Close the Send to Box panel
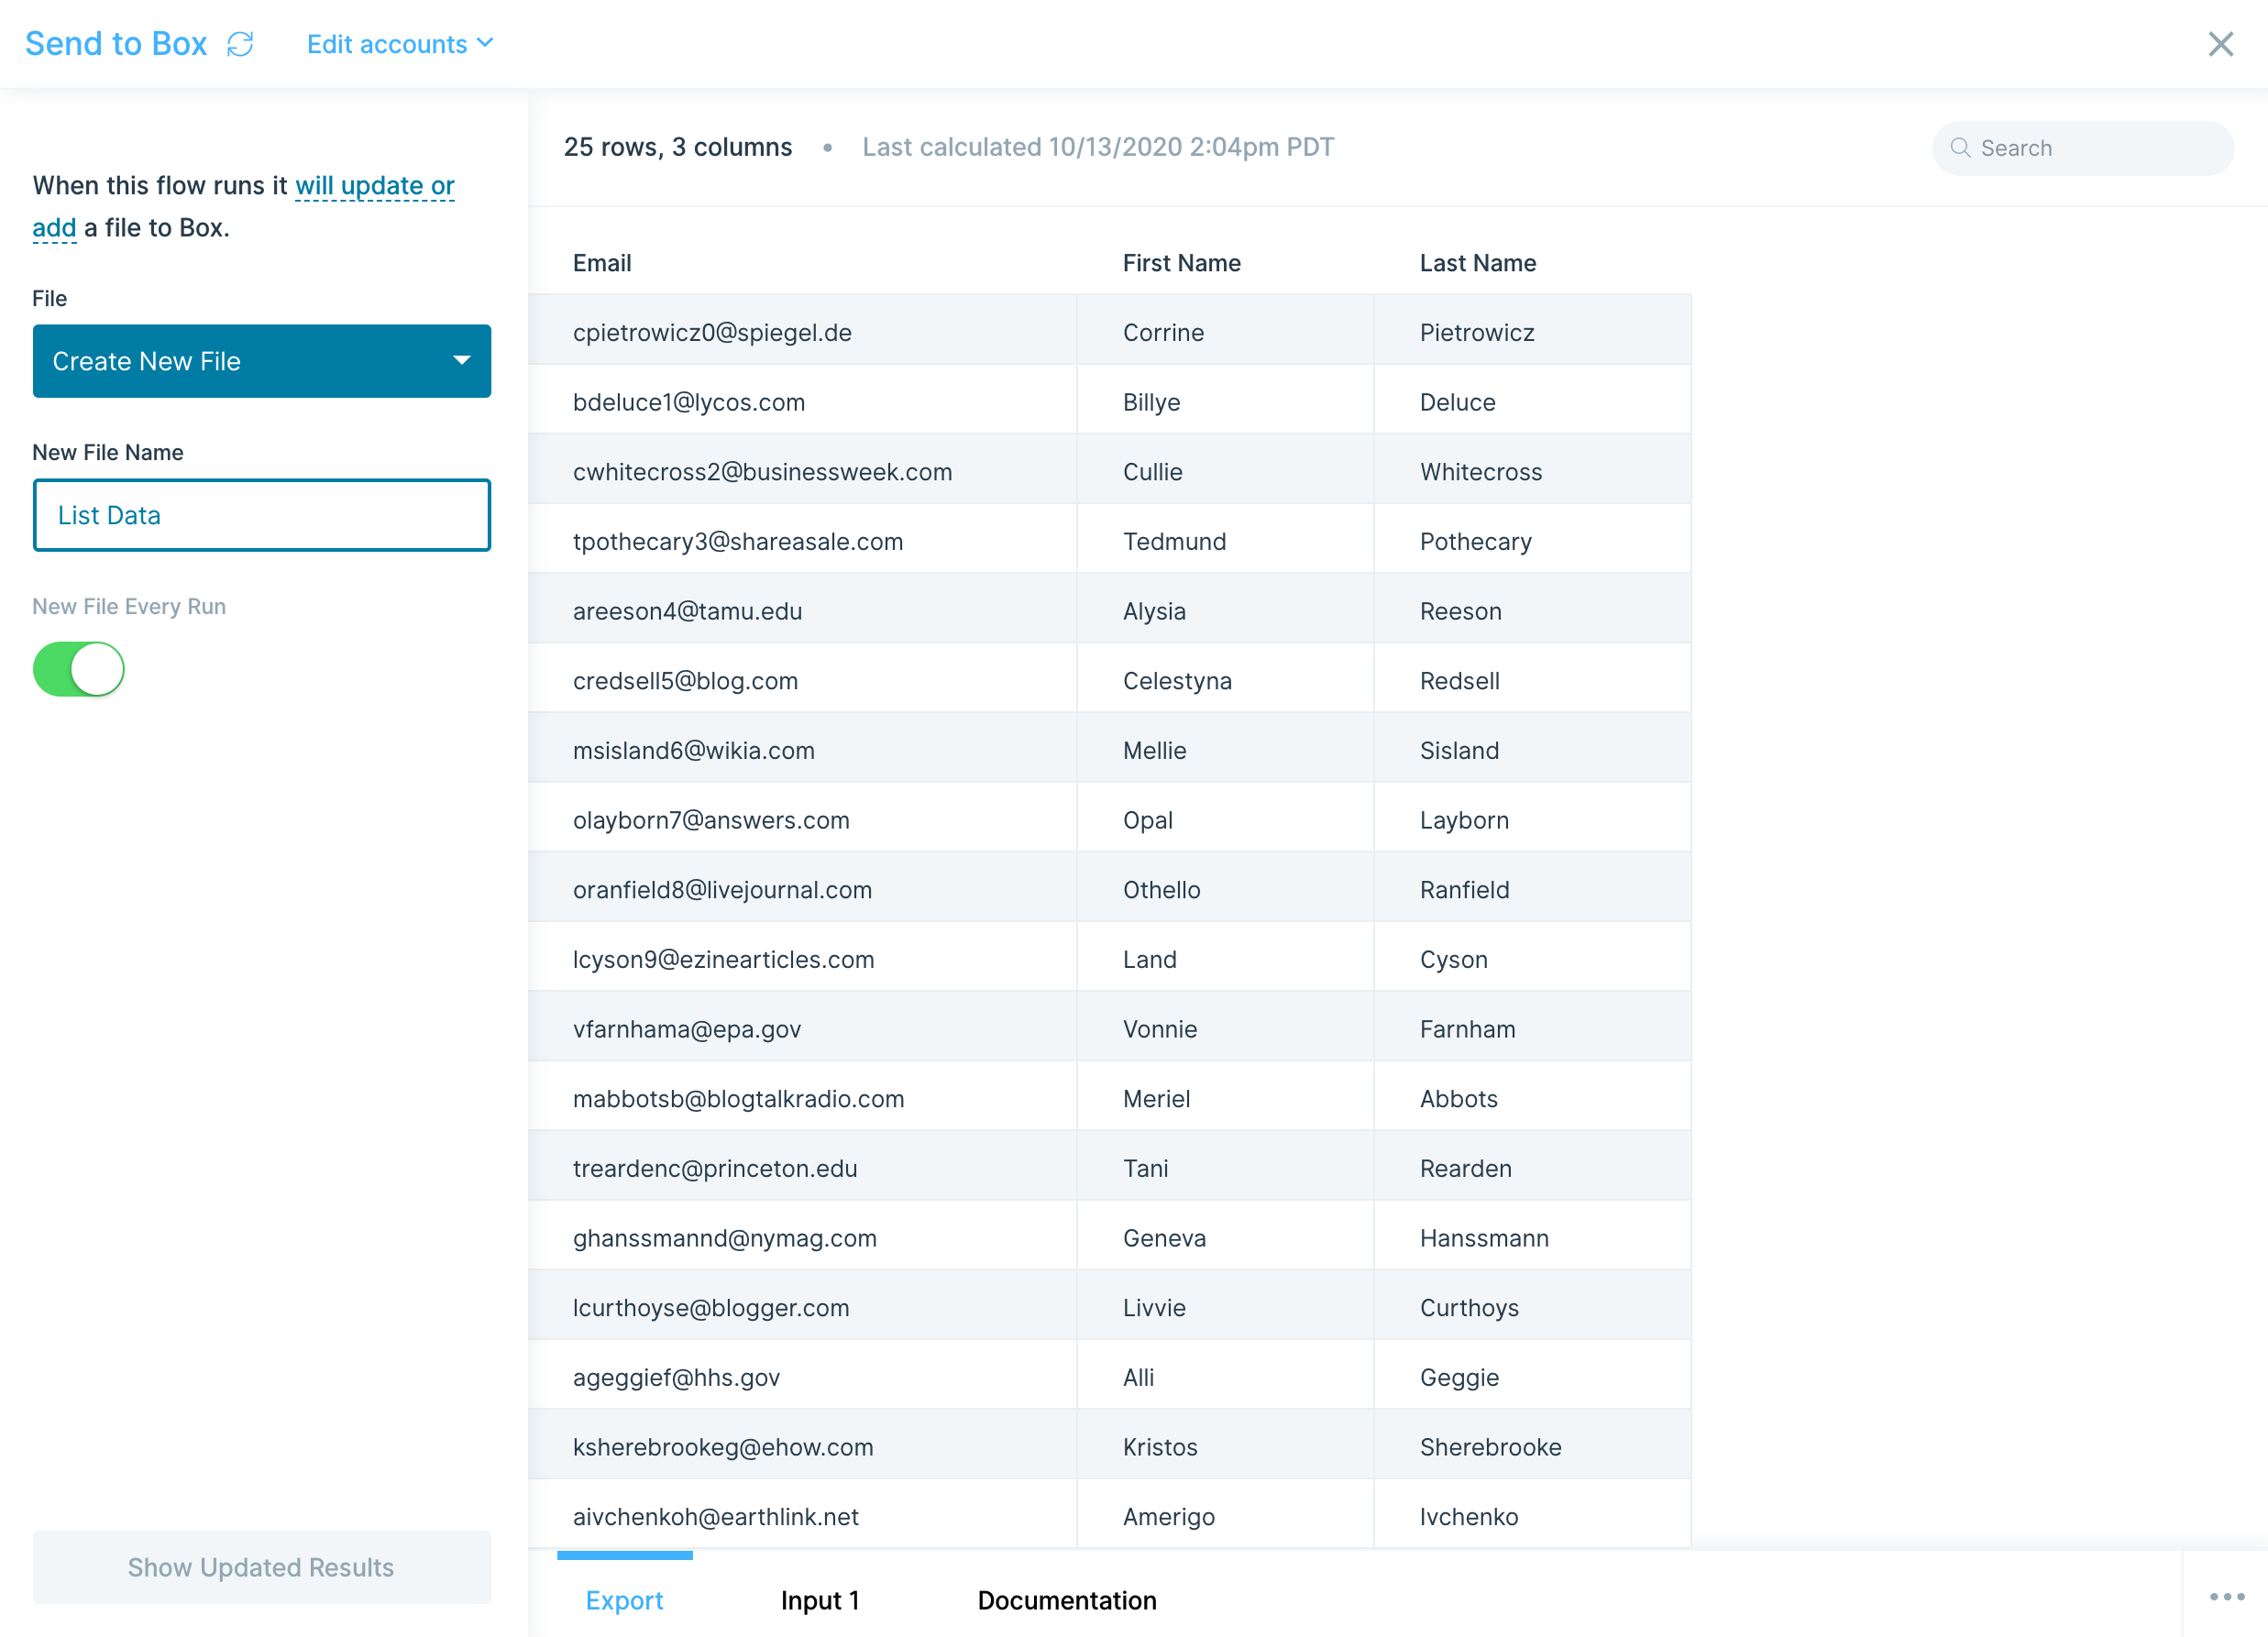The width and height of the screenshot is (2268, 1637). point(2220,44)
